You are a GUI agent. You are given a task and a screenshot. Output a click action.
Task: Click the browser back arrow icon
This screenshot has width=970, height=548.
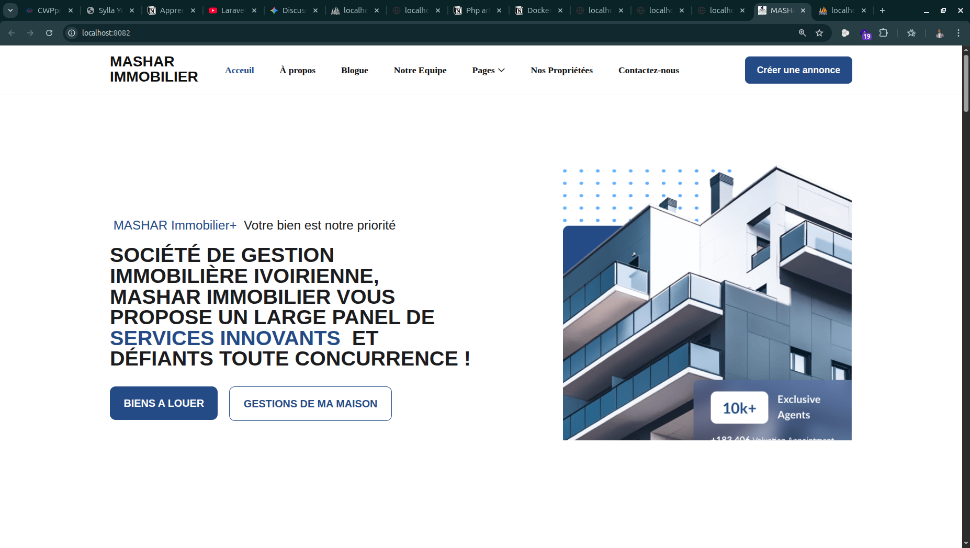pyautogui.click(x=12, y=33)
